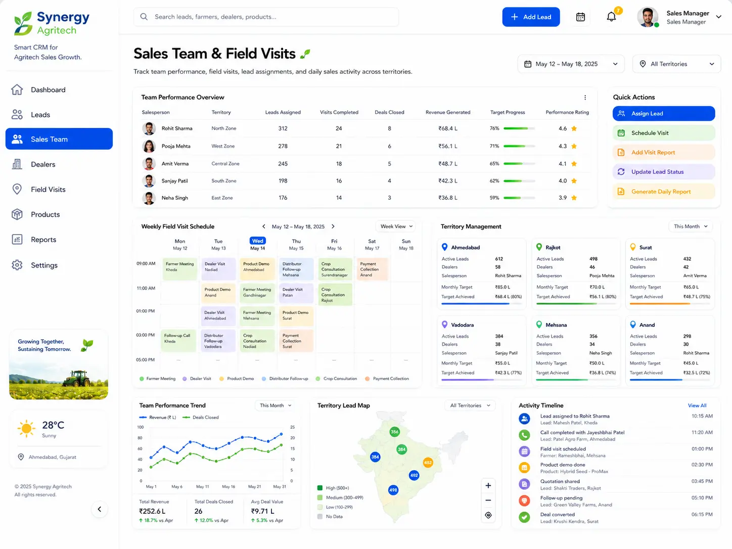Open Dealers in the sidebar
Screen dimensions: 732x549
59,164
